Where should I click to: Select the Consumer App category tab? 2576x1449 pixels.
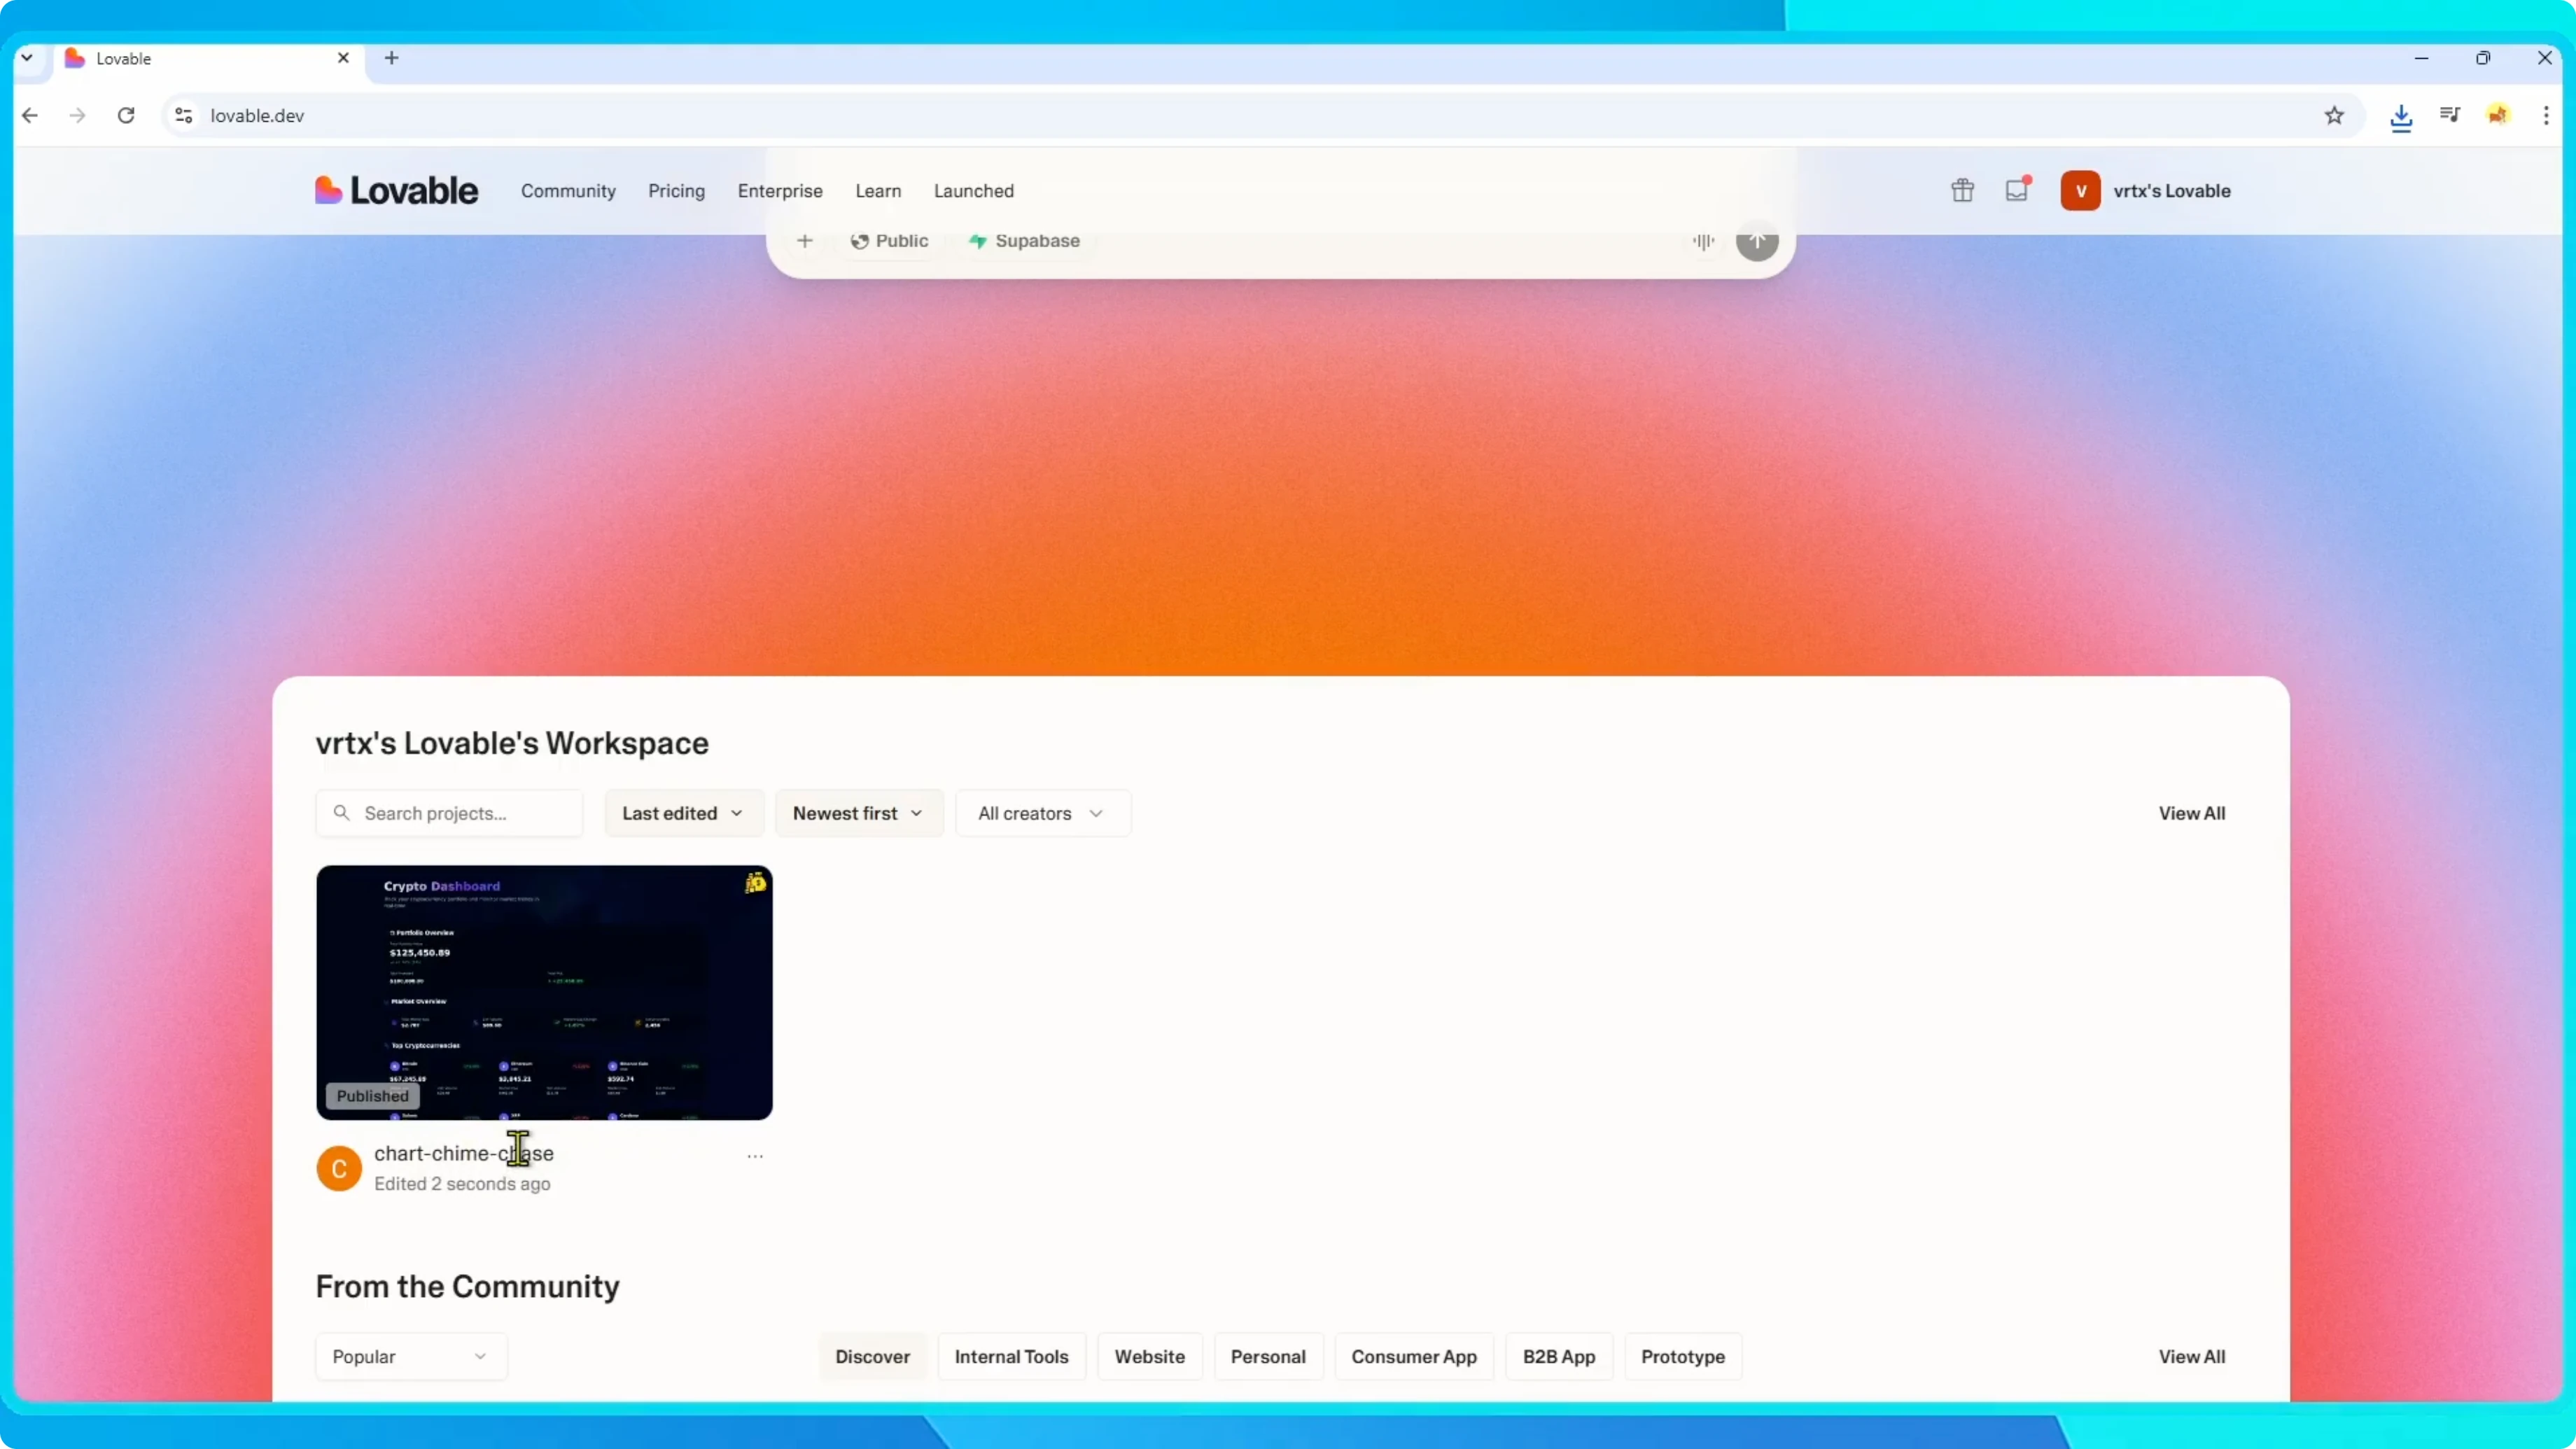[1414, 1356]
